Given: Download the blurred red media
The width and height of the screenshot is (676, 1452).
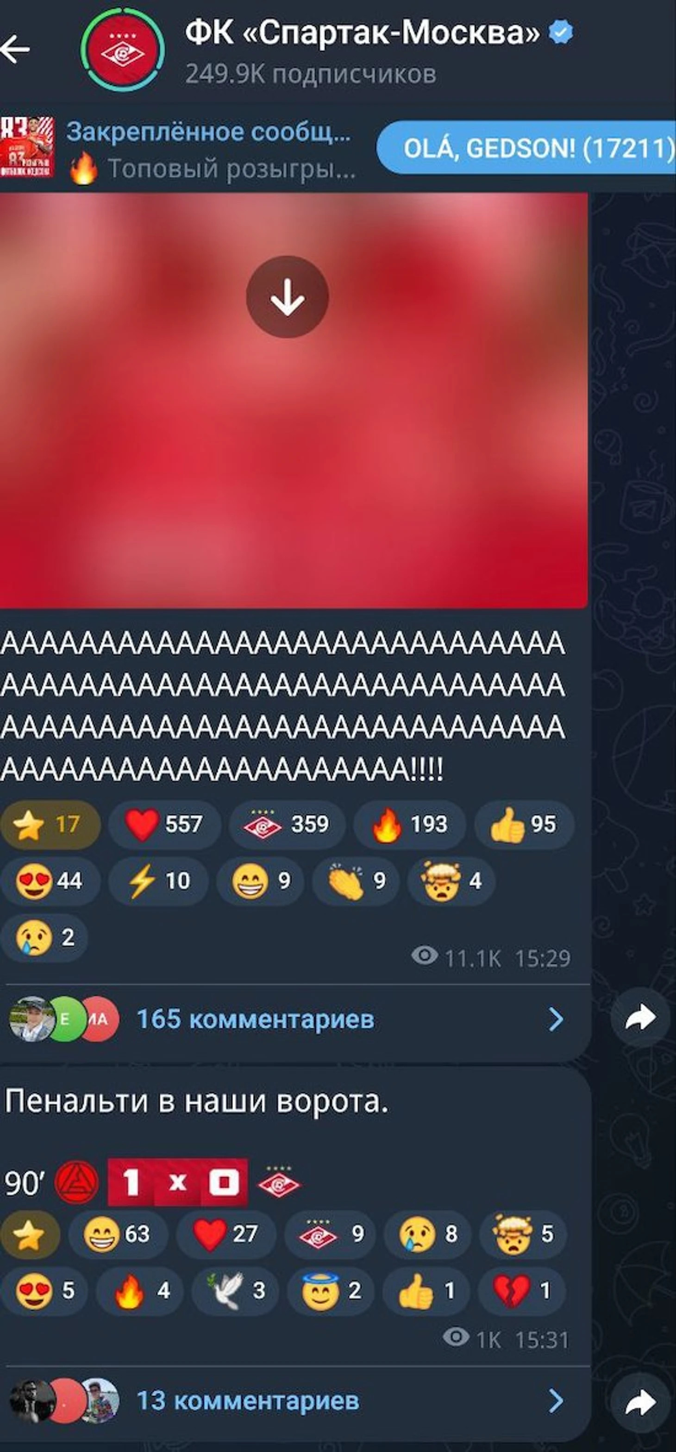Looking at the screenshot, I should tap(287, 297).
